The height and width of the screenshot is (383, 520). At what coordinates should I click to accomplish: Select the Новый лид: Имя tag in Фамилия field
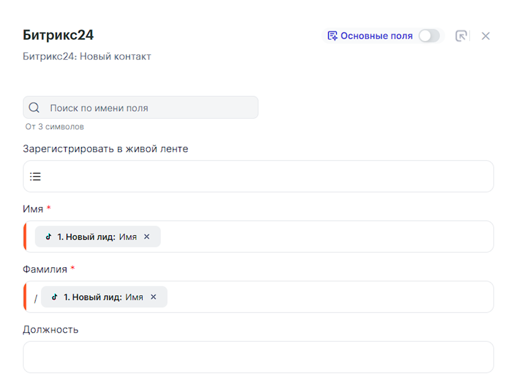[104, 297]
